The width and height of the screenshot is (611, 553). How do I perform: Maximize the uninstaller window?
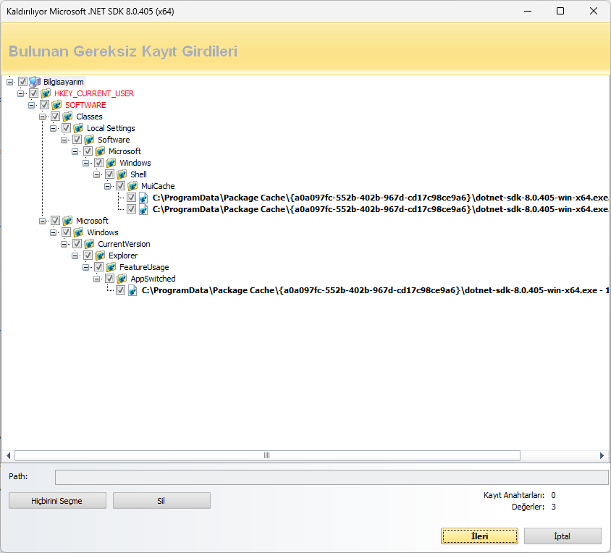point(560,11)
